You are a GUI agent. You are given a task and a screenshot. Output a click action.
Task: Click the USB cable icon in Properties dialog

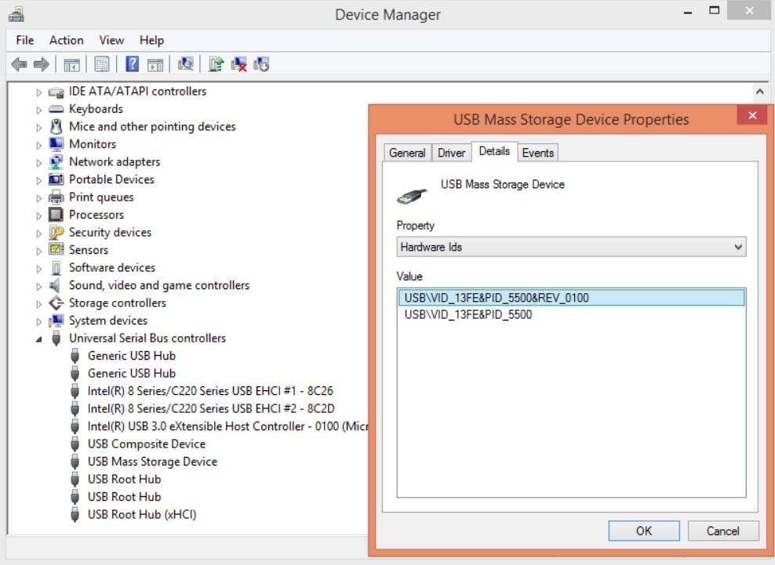pos(411,196)
